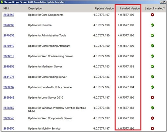Select 'Update for Web Components Server' description
Screen dimensions: 167x132
click(x=50, y=118)
